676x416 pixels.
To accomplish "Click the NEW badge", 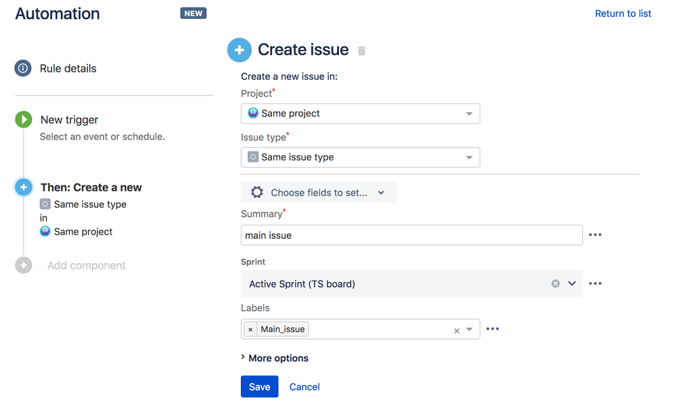I will coord(193,14).
